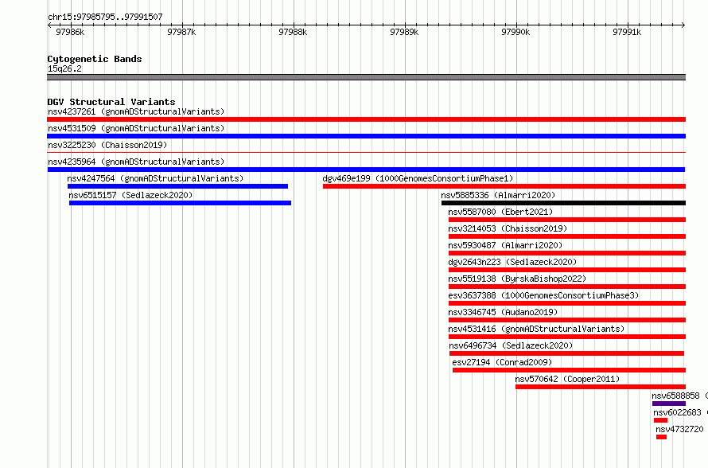Viewport: 708px width, 468px height.
Task: Select the blue bar for nsv6515157
Action: 180,203
